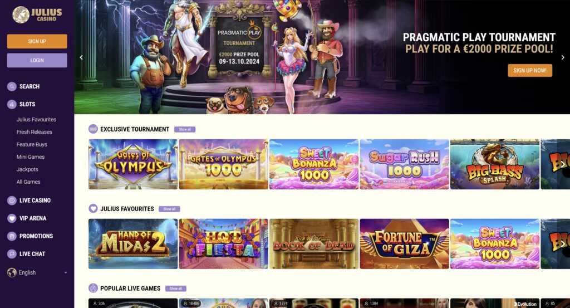Go to previous banner slide arrow
The width and height of the screenshot is (570, 308).
point(81,57)
